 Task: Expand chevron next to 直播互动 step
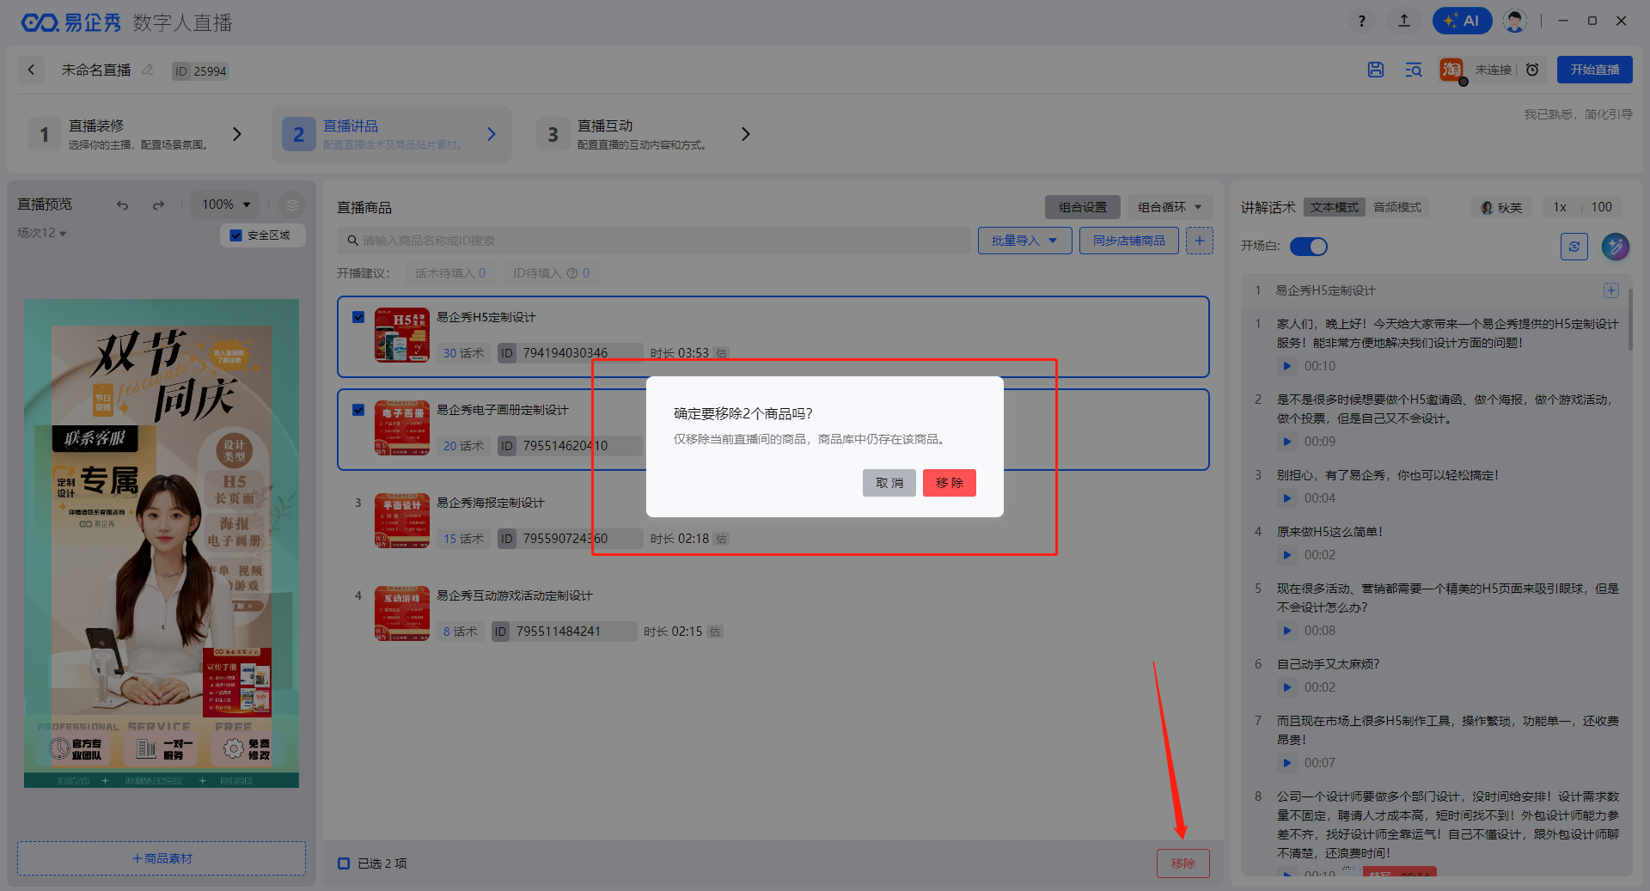pos(746,134)
